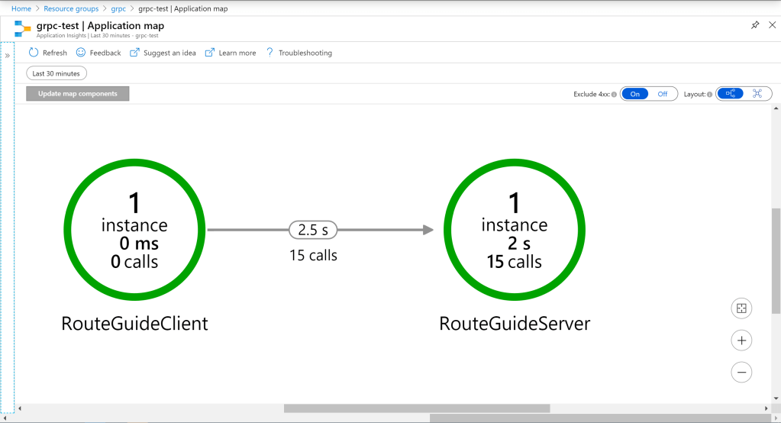The height and width of the screenshot is (423, 781).
Task: Open Resource groups breadcrumb link
Action: click(70, 8)
